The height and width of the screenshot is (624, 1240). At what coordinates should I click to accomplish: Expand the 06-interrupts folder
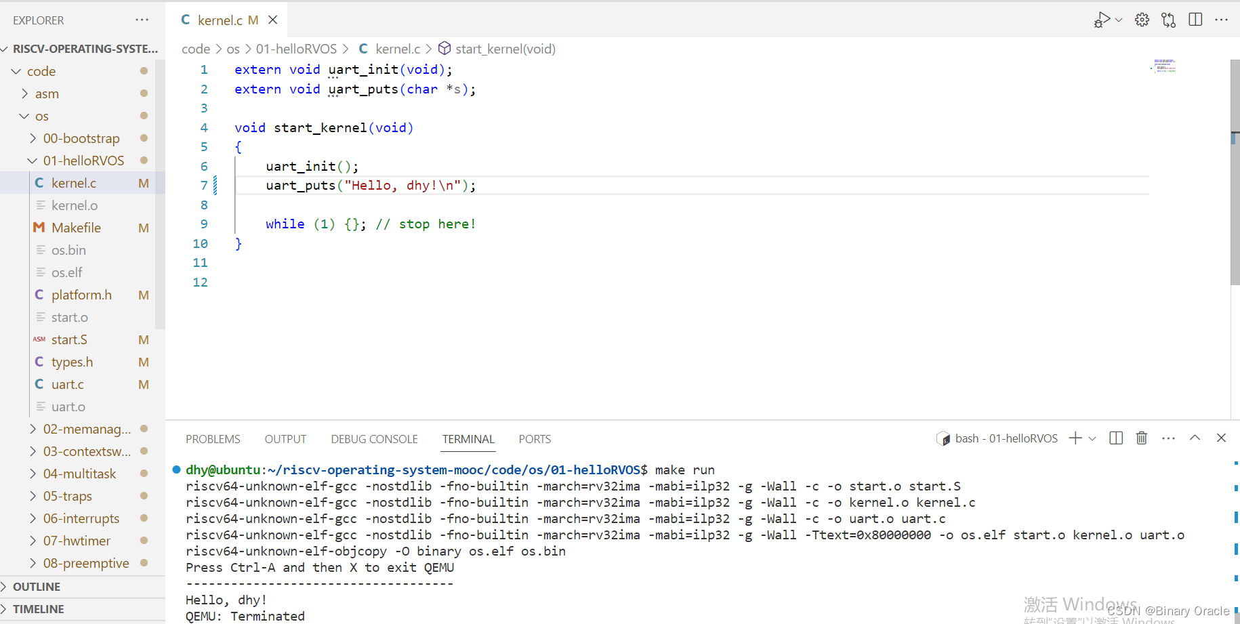(x=83, y=518)
